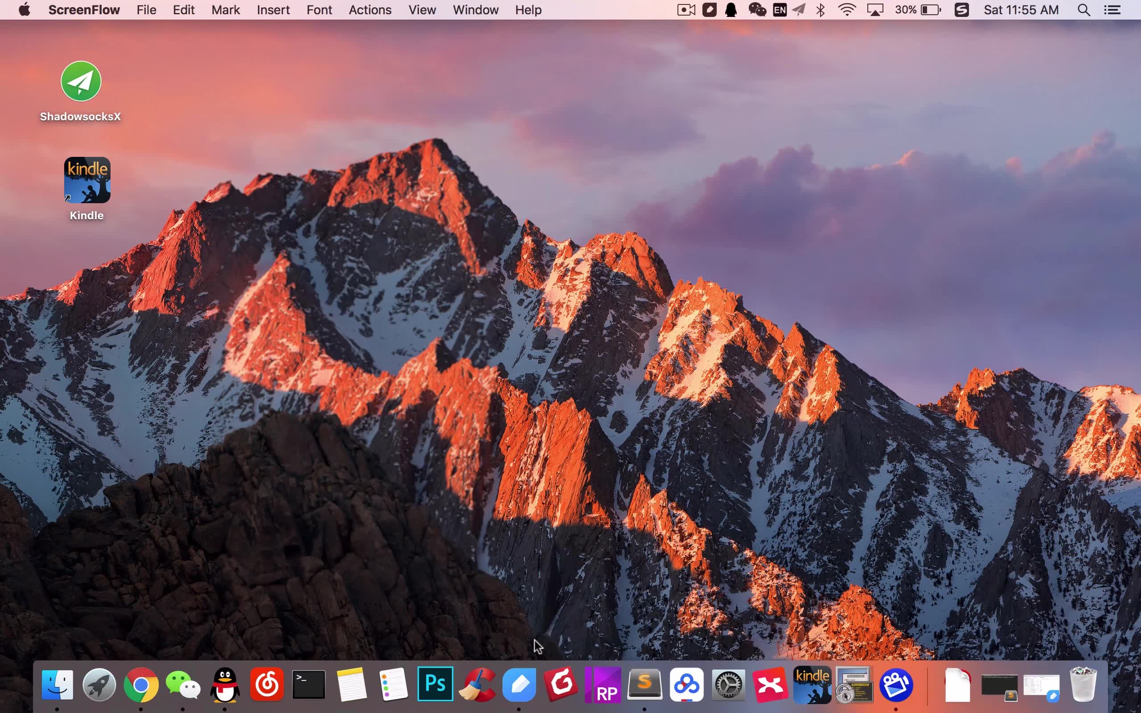Open the ScreenFlow recording menu bar icon
Screen dimensions: 1141x713
pos(686,10)
